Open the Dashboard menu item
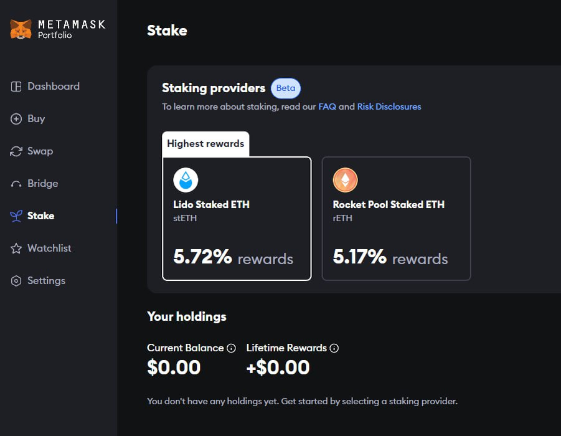Screen dimensions: 561x436 (54, 87)
